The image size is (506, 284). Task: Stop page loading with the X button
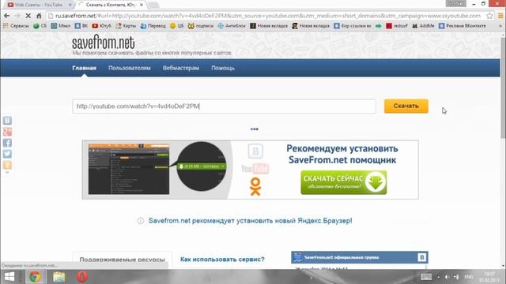(28, 16)
